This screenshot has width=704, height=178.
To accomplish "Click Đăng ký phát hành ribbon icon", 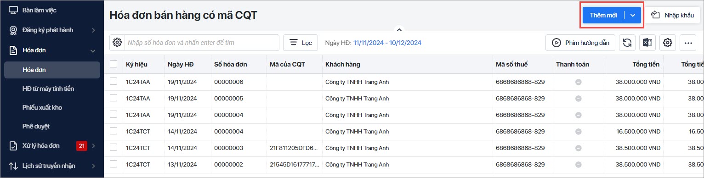I will (13, 30).
